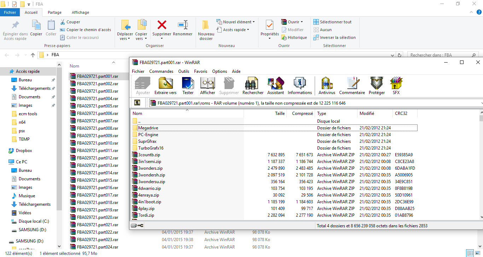Click drive icon in WinRAR status bar
Image resolution: width=483 pixels, height=257 pixels.
pos(134,225)
